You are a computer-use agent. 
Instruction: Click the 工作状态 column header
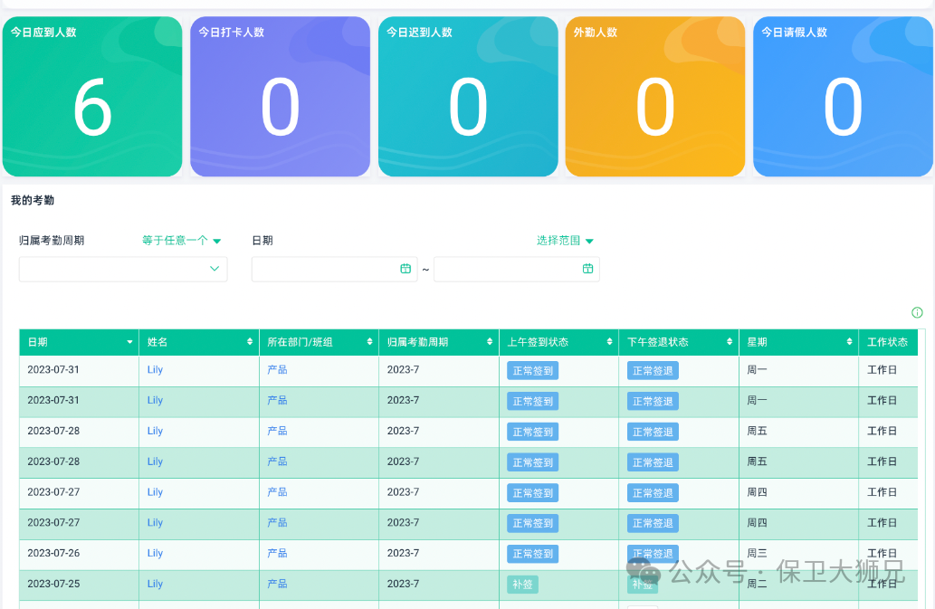coord(887,342)
